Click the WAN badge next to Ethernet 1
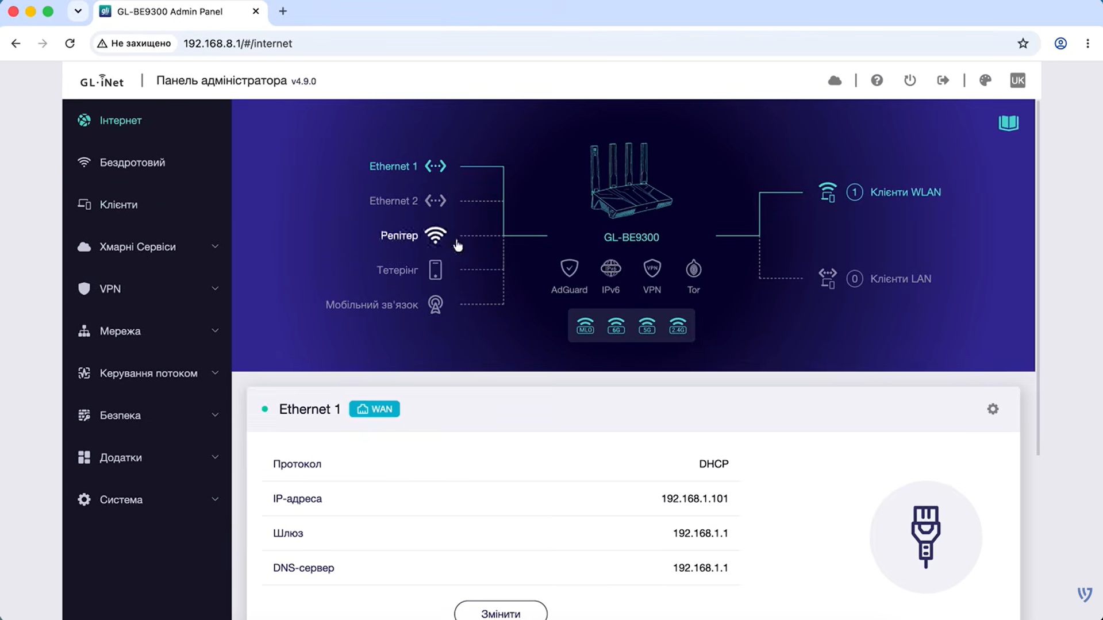 (x=374, y=409)
